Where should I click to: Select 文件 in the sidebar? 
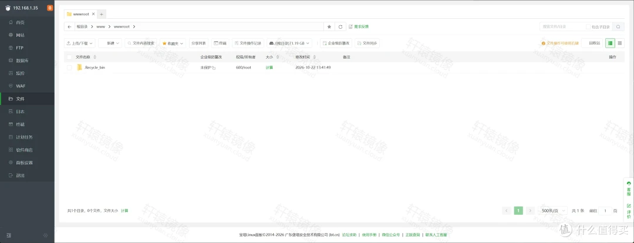pos(27,99)
